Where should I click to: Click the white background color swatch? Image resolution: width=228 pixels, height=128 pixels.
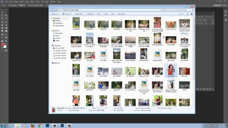coord(5,47)
